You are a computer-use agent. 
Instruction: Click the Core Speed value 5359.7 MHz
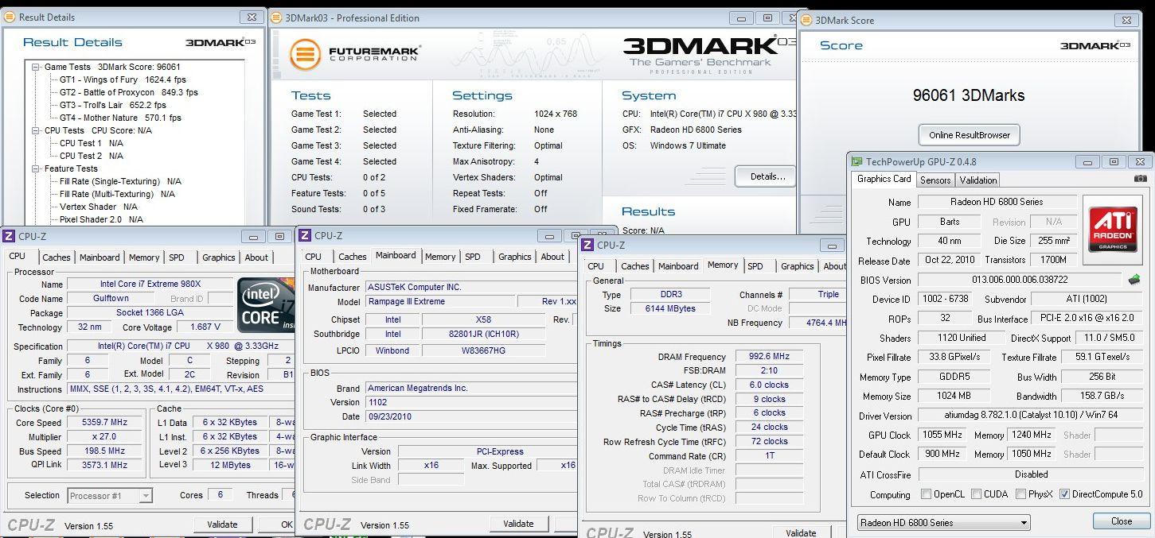[105, 423]
